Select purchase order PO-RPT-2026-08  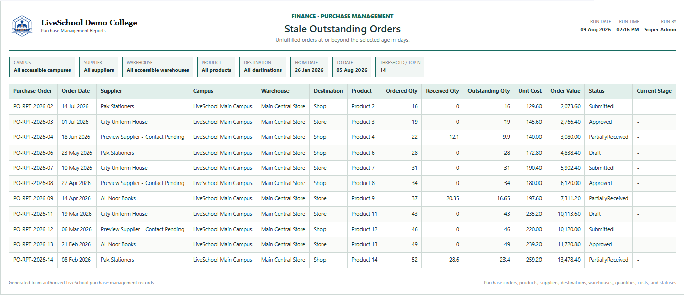coord(33,183)
